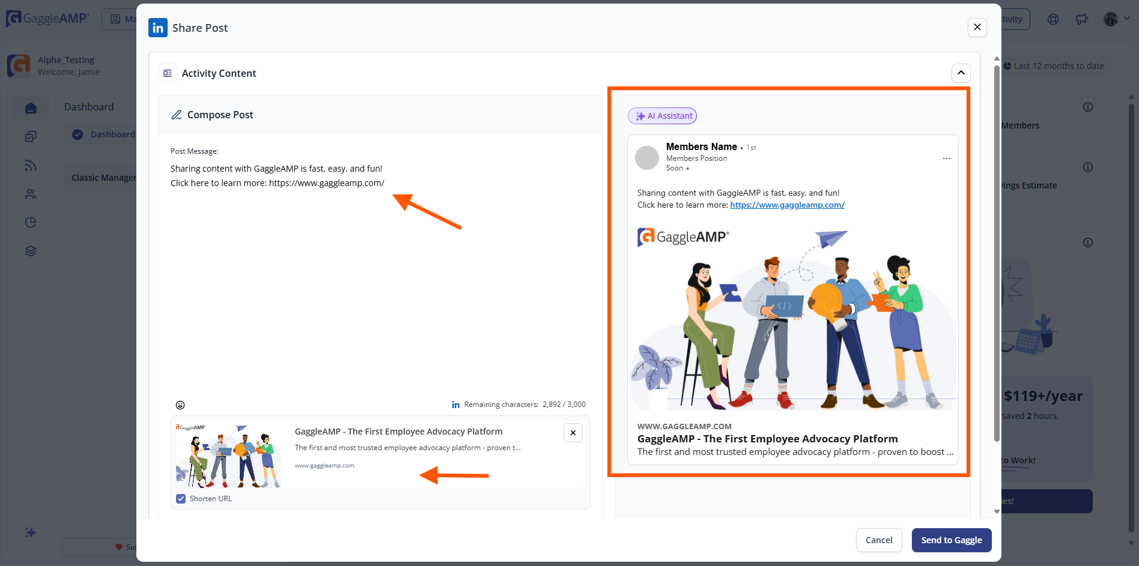The image size is (1139, 566).
Task: Open the Members icon in sidebar
Action: tap(31, 194)
